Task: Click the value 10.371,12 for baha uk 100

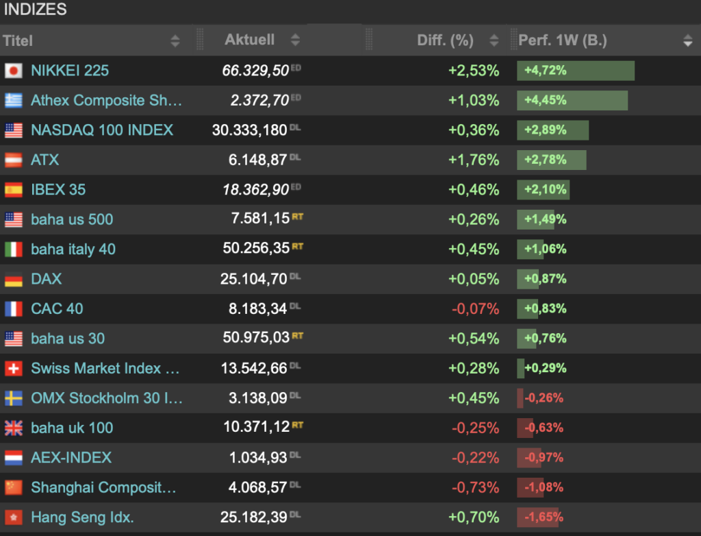Action: click(x=257, y=427)
